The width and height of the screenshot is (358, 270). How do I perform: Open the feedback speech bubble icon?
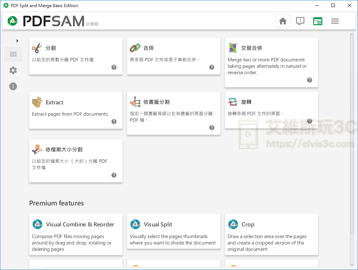(300, 21)
